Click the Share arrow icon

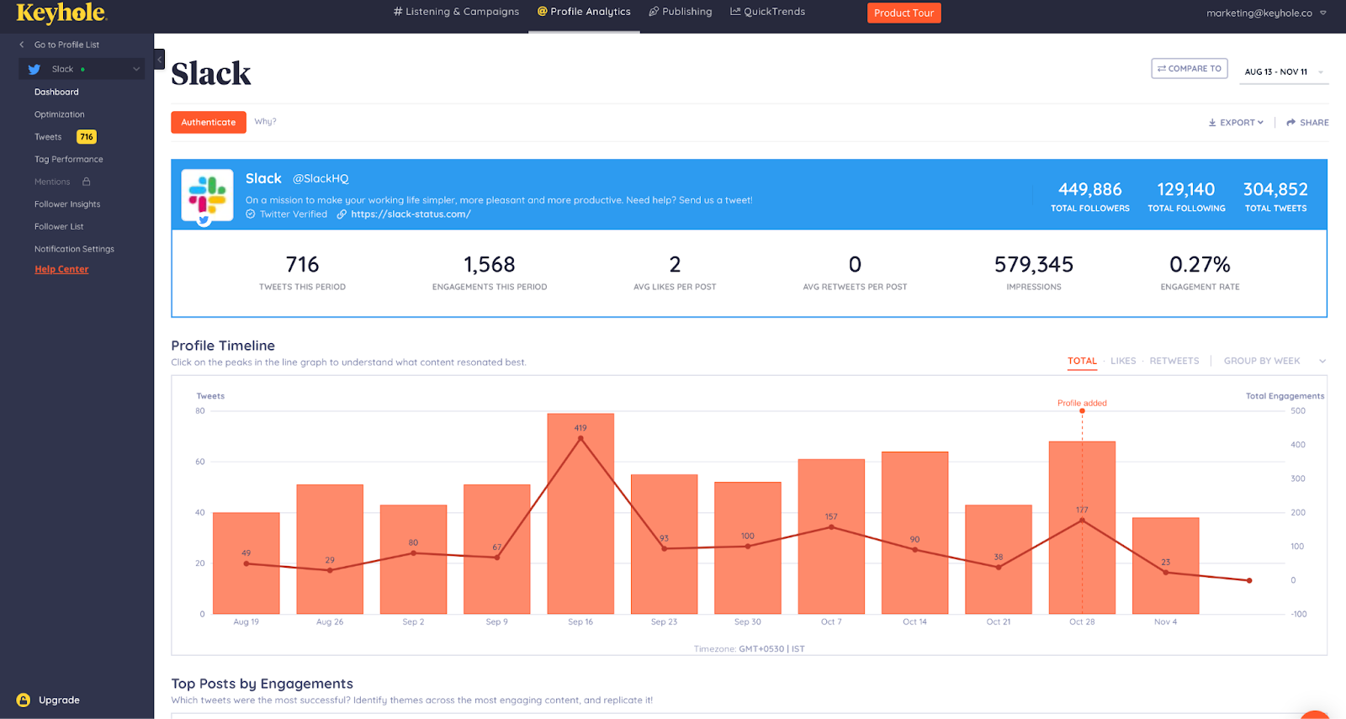point(1290,123)
